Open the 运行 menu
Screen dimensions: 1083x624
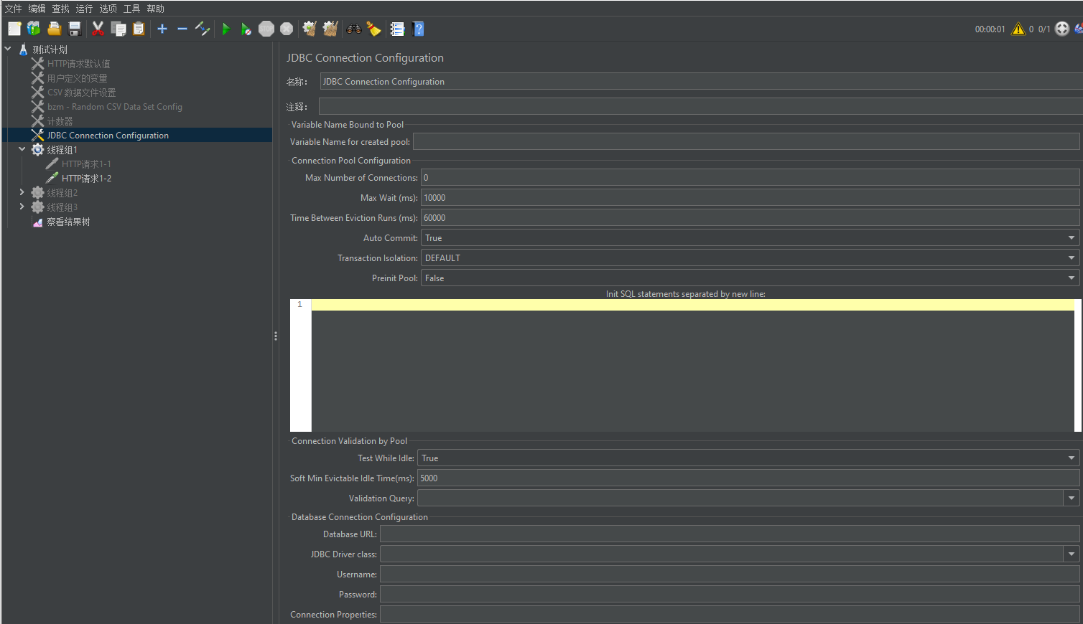[x=85, y=9]
